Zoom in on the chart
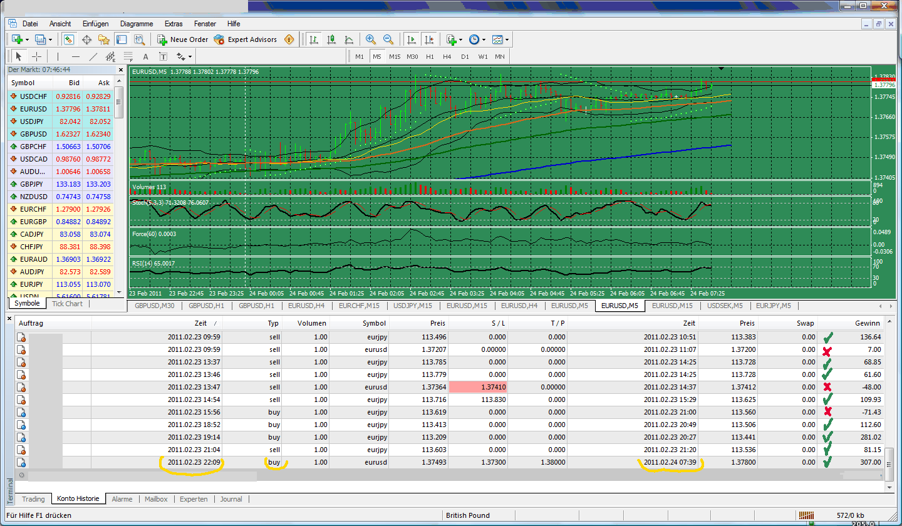Viewport: 902px width, 526px height. pos(371,39)
